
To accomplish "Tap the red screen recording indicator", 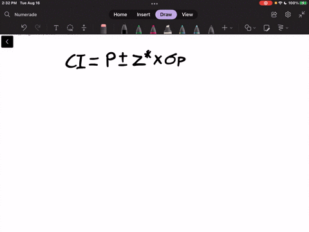I will 266,3.
